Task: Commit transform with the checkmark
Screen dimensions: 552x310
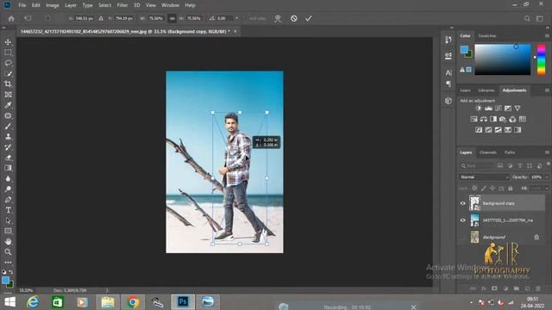Action: tap(309, 18)
